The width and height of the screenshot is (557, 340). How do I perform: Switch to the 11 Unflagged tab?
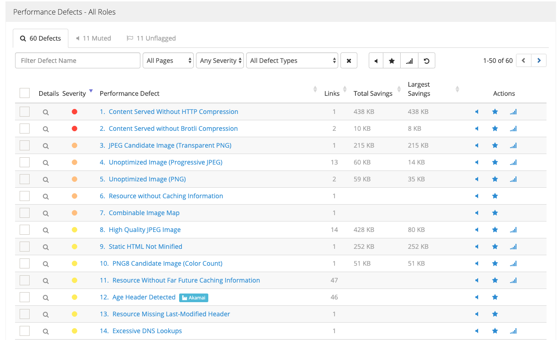(151, 38)
